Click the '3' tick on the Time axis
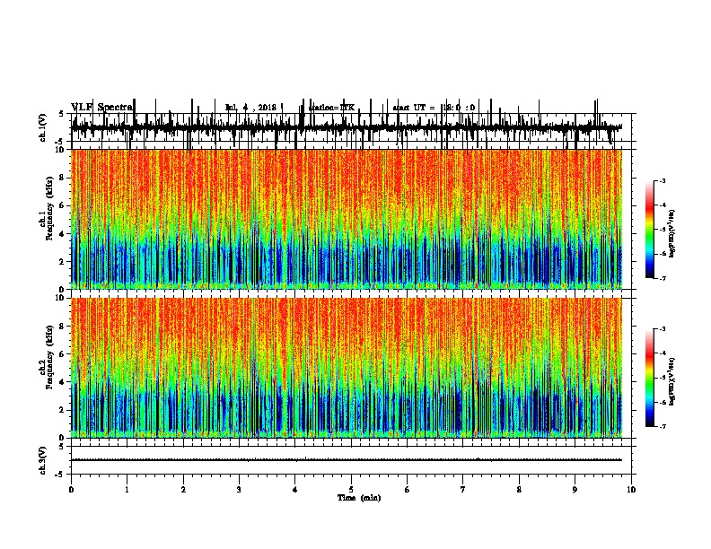 pos(239,490)
